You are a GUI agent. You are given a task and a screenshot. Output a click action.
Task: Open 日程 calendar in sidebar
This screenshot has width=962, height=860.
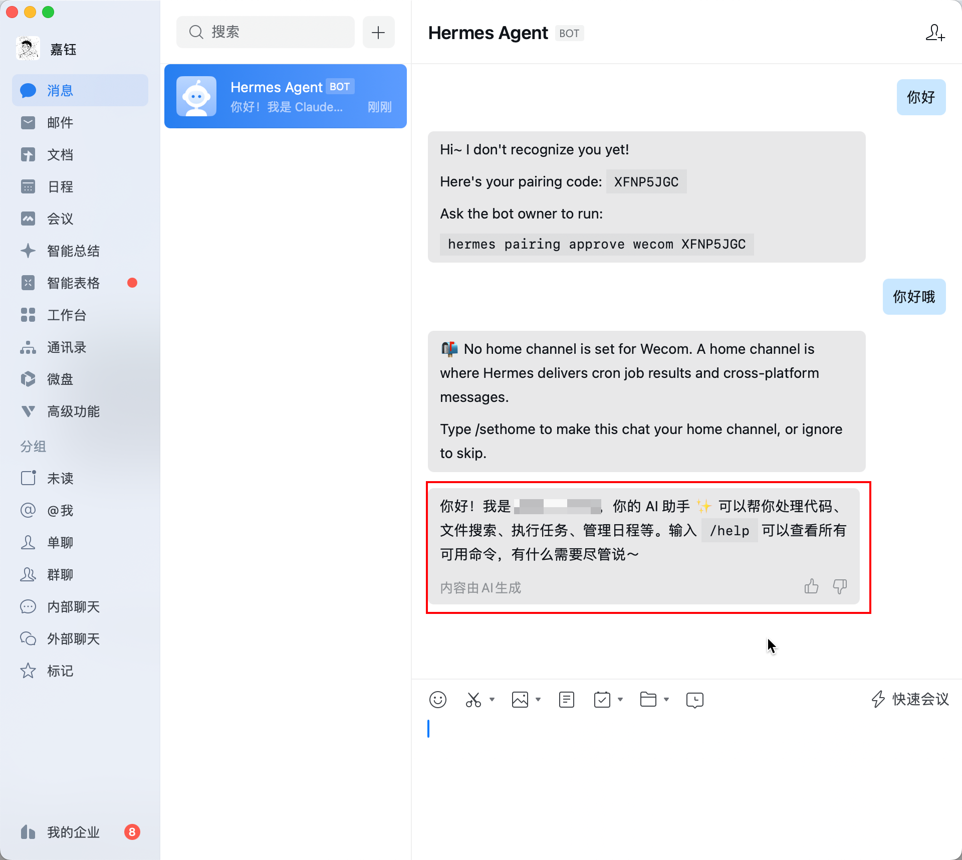click(59, 186)
